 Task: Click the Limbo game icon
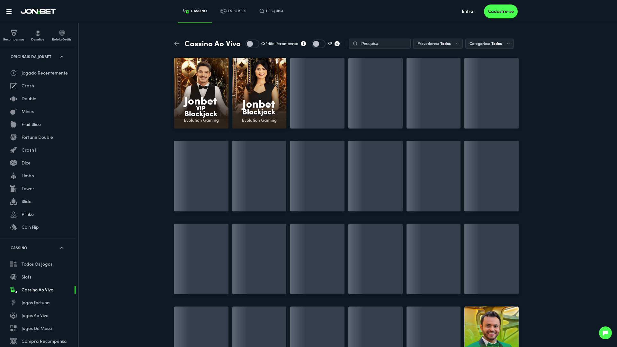(x=13, y=176)
